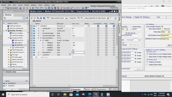Screen dimensions: 172x97
Task: Open Digital Out Settings tab in utility window
Action: pos(142,17)
